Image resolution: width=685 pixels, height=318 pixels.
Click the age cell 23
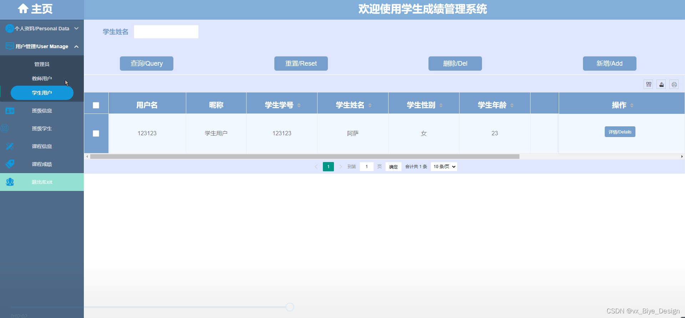[495, 133]
